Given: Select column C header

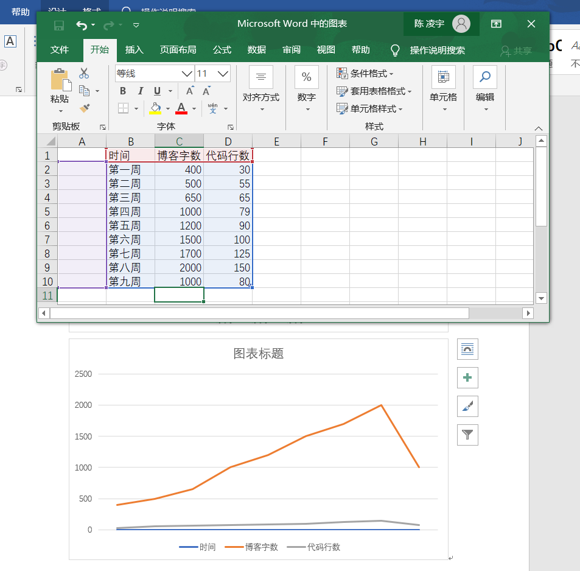Looking at the screenshot, I should pos(179,141).
